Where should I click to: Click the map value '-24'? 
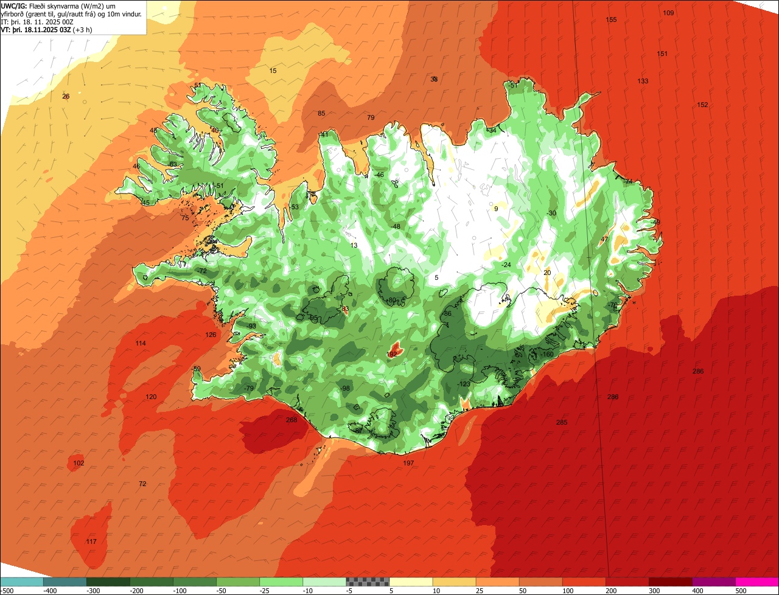tap(506, 265)
